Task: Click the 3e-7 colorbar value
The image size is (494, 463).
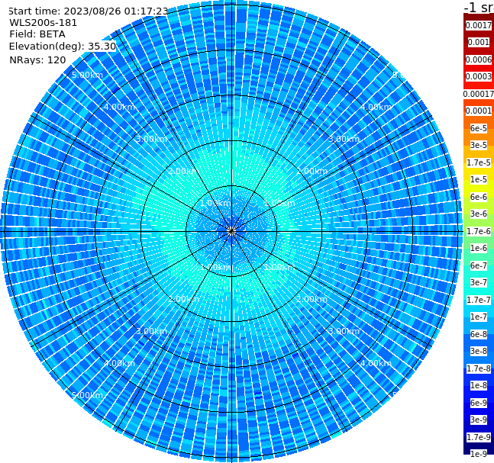Action: [x=479, y=282]
